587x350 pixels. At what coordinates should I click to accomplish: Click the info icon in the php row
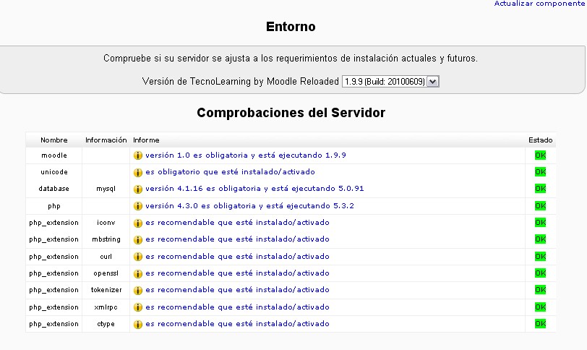point(138,206)
